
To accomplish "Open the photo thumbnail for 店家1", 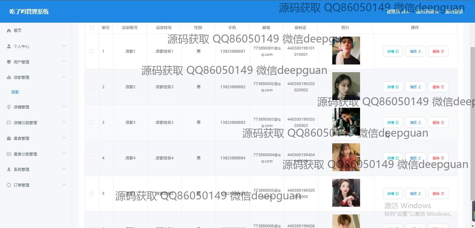I will pyautogui.click(x=346, y=51).
